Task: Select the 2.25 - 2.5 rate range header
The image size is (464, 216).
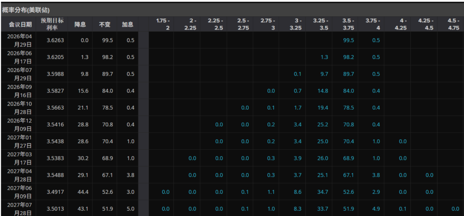Action: click(x=216, y=25)
